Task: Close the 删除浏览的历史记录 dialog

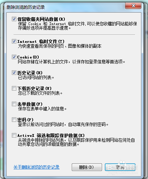Action: (x=133, y=6)
